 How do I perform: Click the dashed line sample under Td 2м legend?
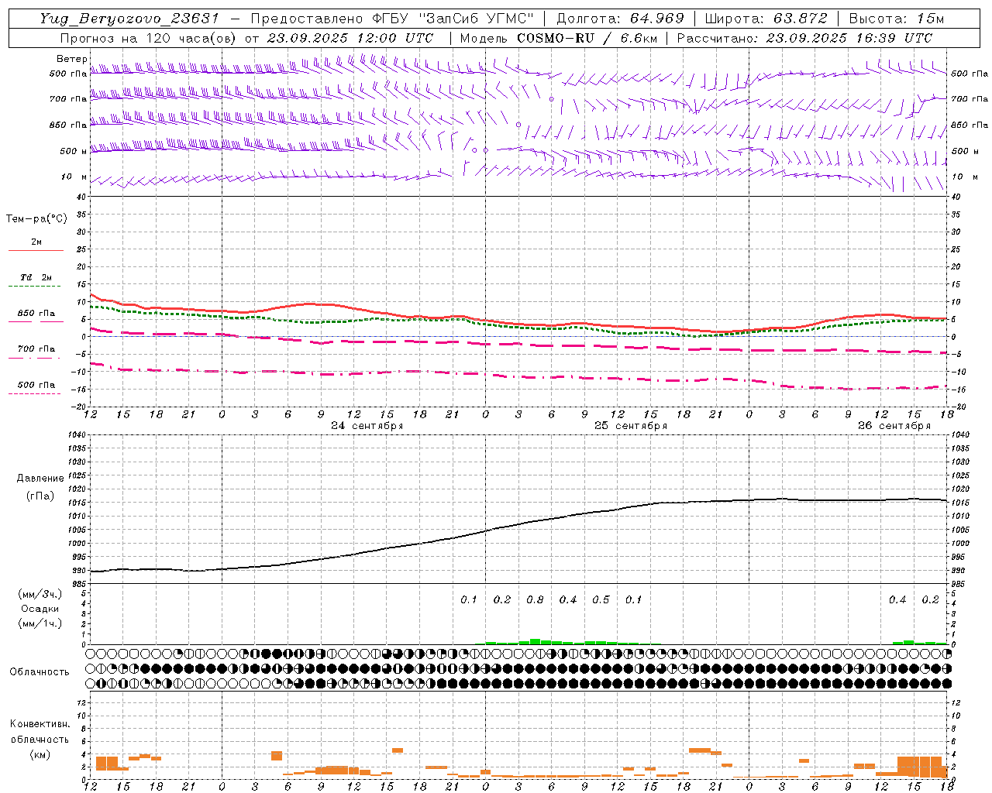pyautogui.click(x=36, y=287)
